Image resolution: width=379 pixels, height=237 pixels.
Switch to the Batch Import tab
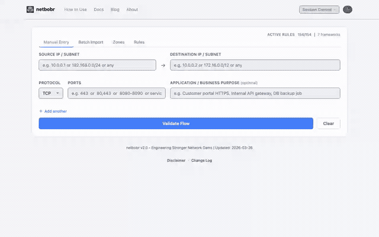(x=91, y=42)
